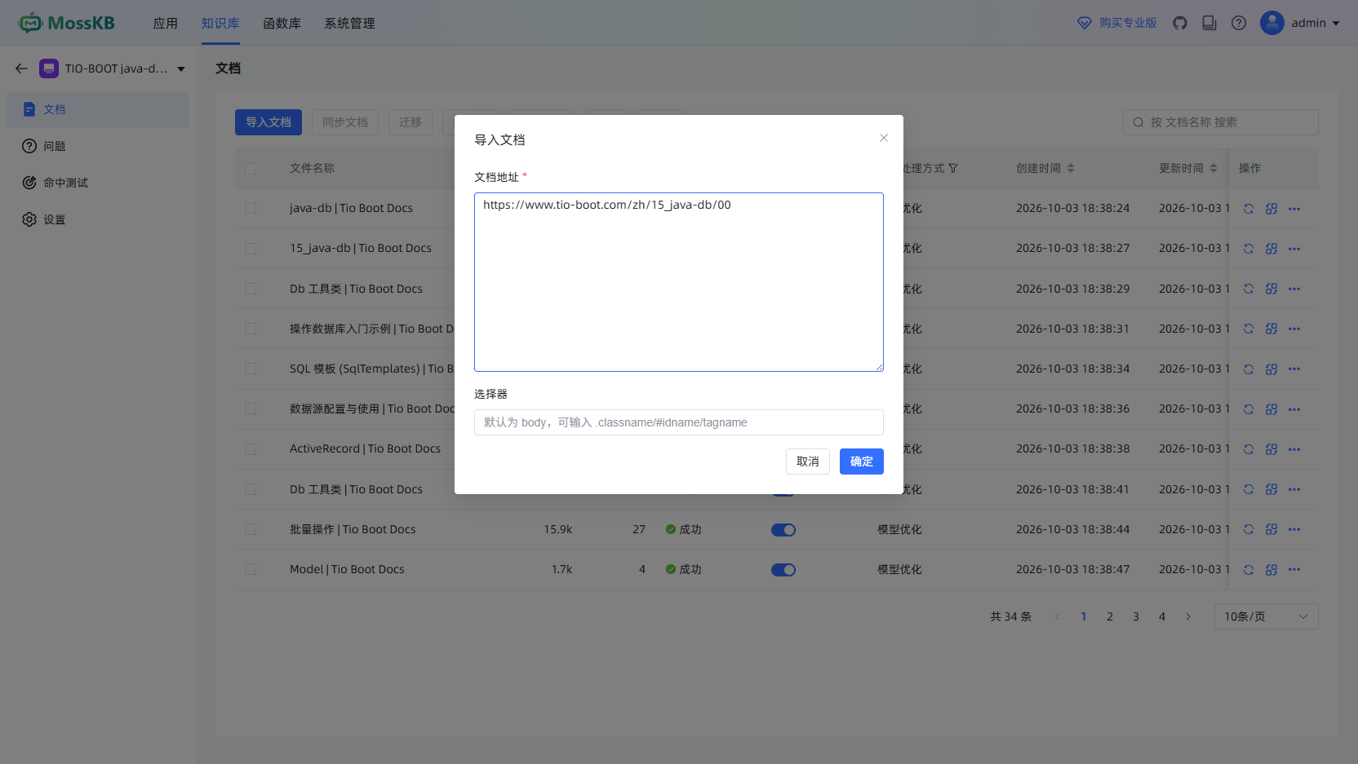Click the 命中测试 target icon in the sidebar

point(29,183)
